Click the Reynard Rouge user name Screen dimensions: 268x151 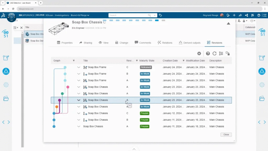click(x=210, y=15)
